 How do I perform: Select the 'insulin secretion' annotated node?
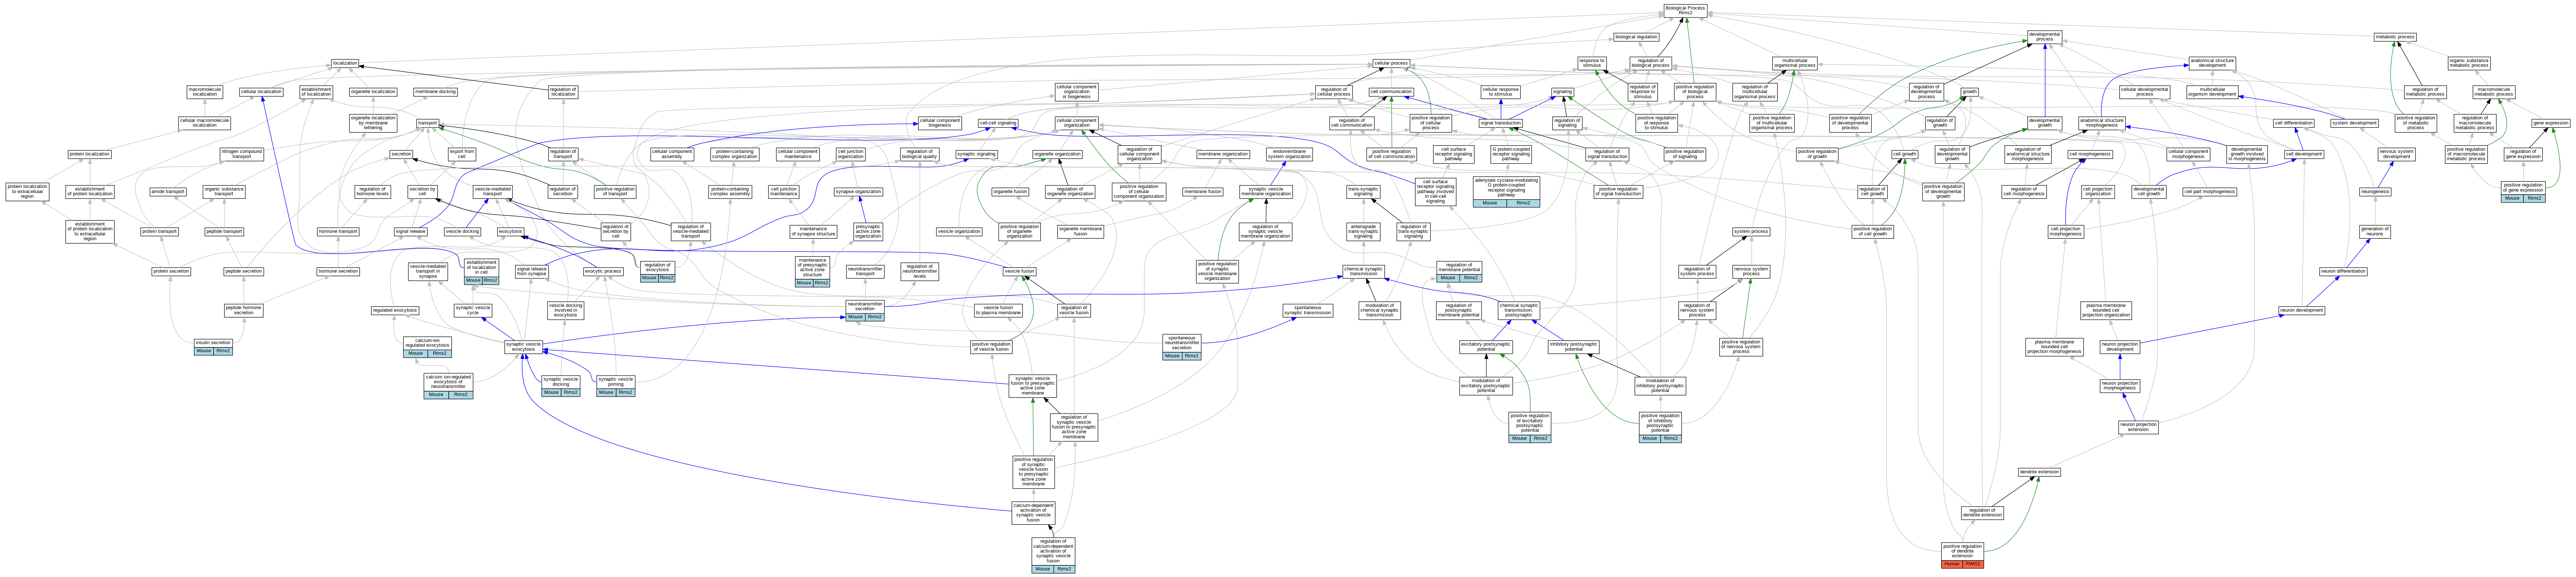click(213, 347)
